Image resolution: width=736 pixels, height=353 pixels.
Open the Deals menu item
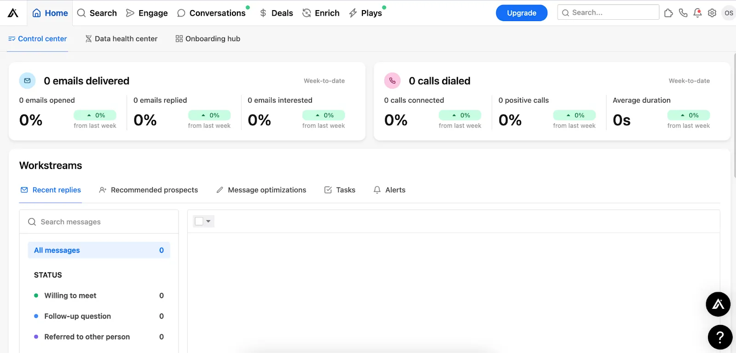pyautogui.click(x=276, y=13)
